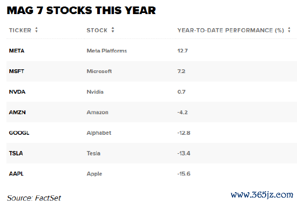Image resolution: width=297 pixels, height=203 pixels.
Task: Click the sort arrows next to STOCK
Action: click(113, 30)
